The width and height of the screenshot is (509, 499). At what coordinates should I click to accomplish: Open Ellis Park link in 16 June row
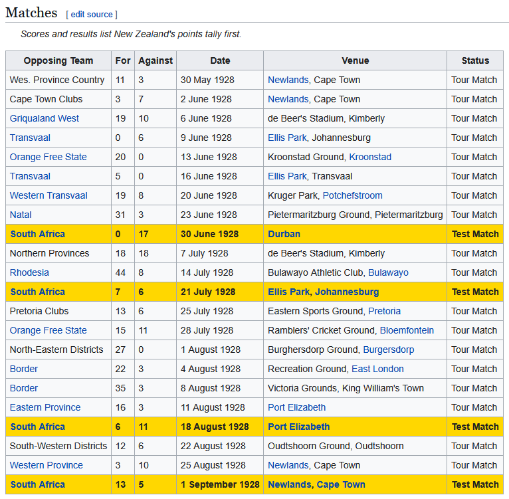pos(287,176)
